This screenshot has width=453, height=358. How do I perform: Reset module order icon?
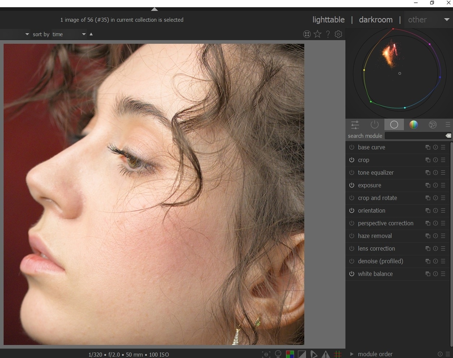[x=440, y=354]
